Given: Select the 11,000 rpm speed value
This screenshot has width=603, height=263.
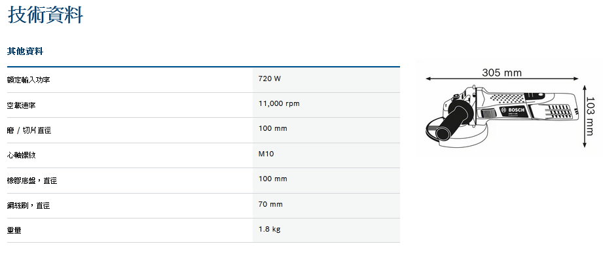Looking at the screenshot, I should (x=279, y=104).
